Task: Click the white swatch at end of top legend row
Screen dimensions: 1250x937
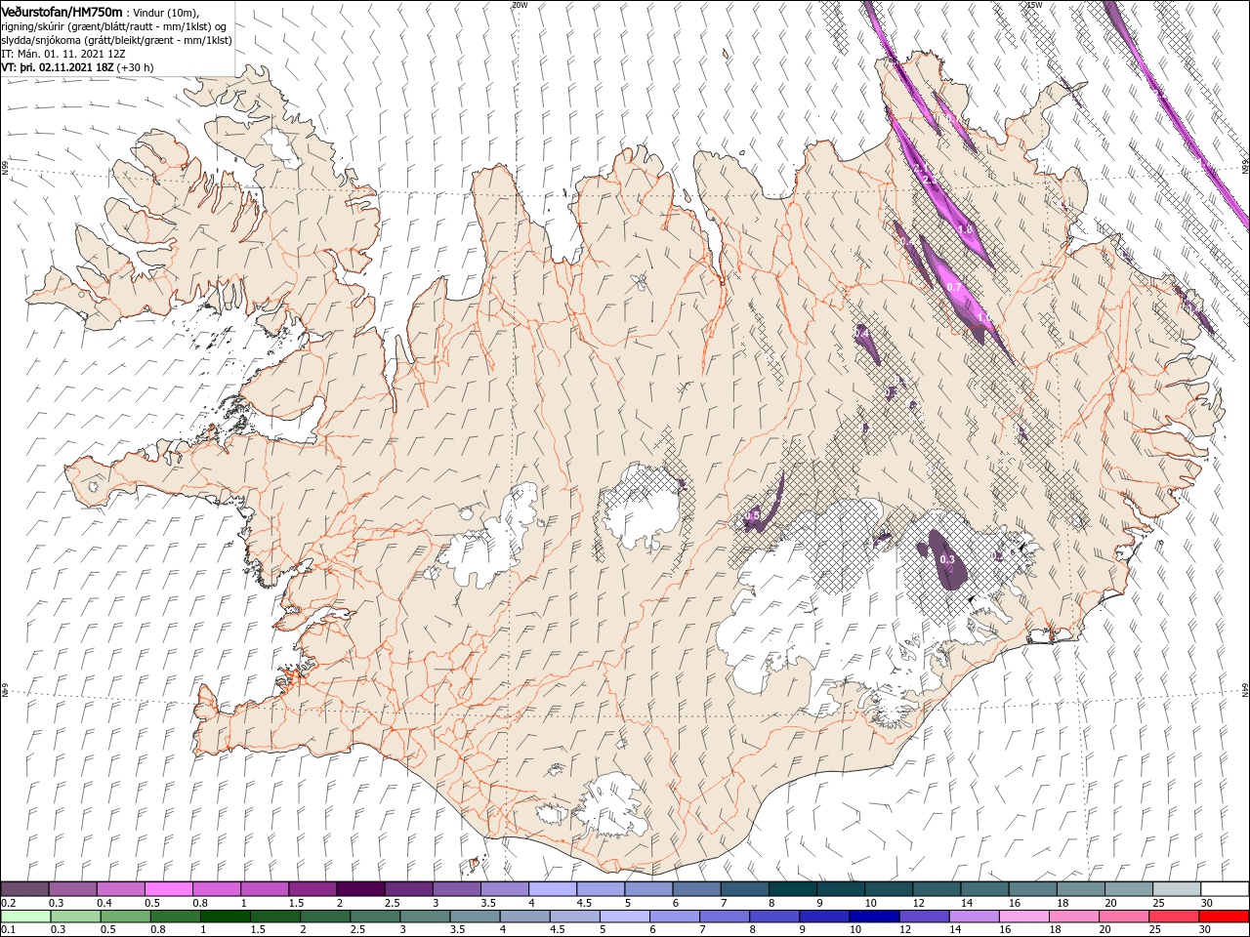Action: (x=1224, y=889)
